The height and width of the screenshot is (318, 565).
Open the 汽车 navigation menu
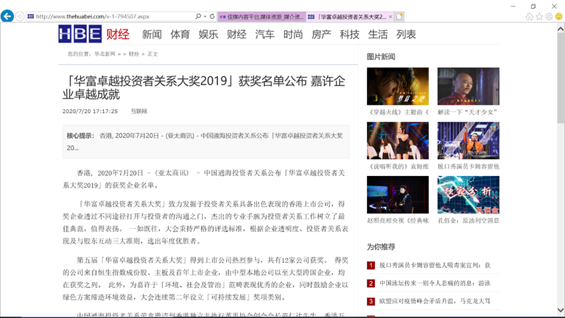tap(265, 35)
